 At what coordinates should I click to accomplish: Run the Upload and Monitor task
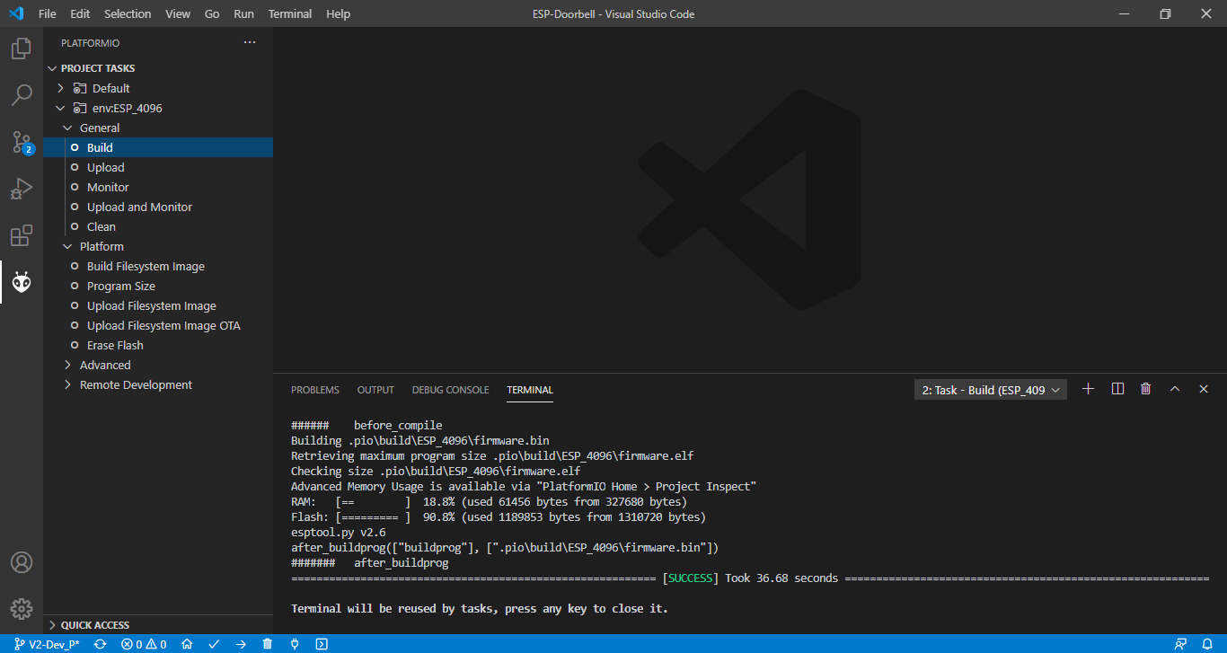[x=158, y=207]
